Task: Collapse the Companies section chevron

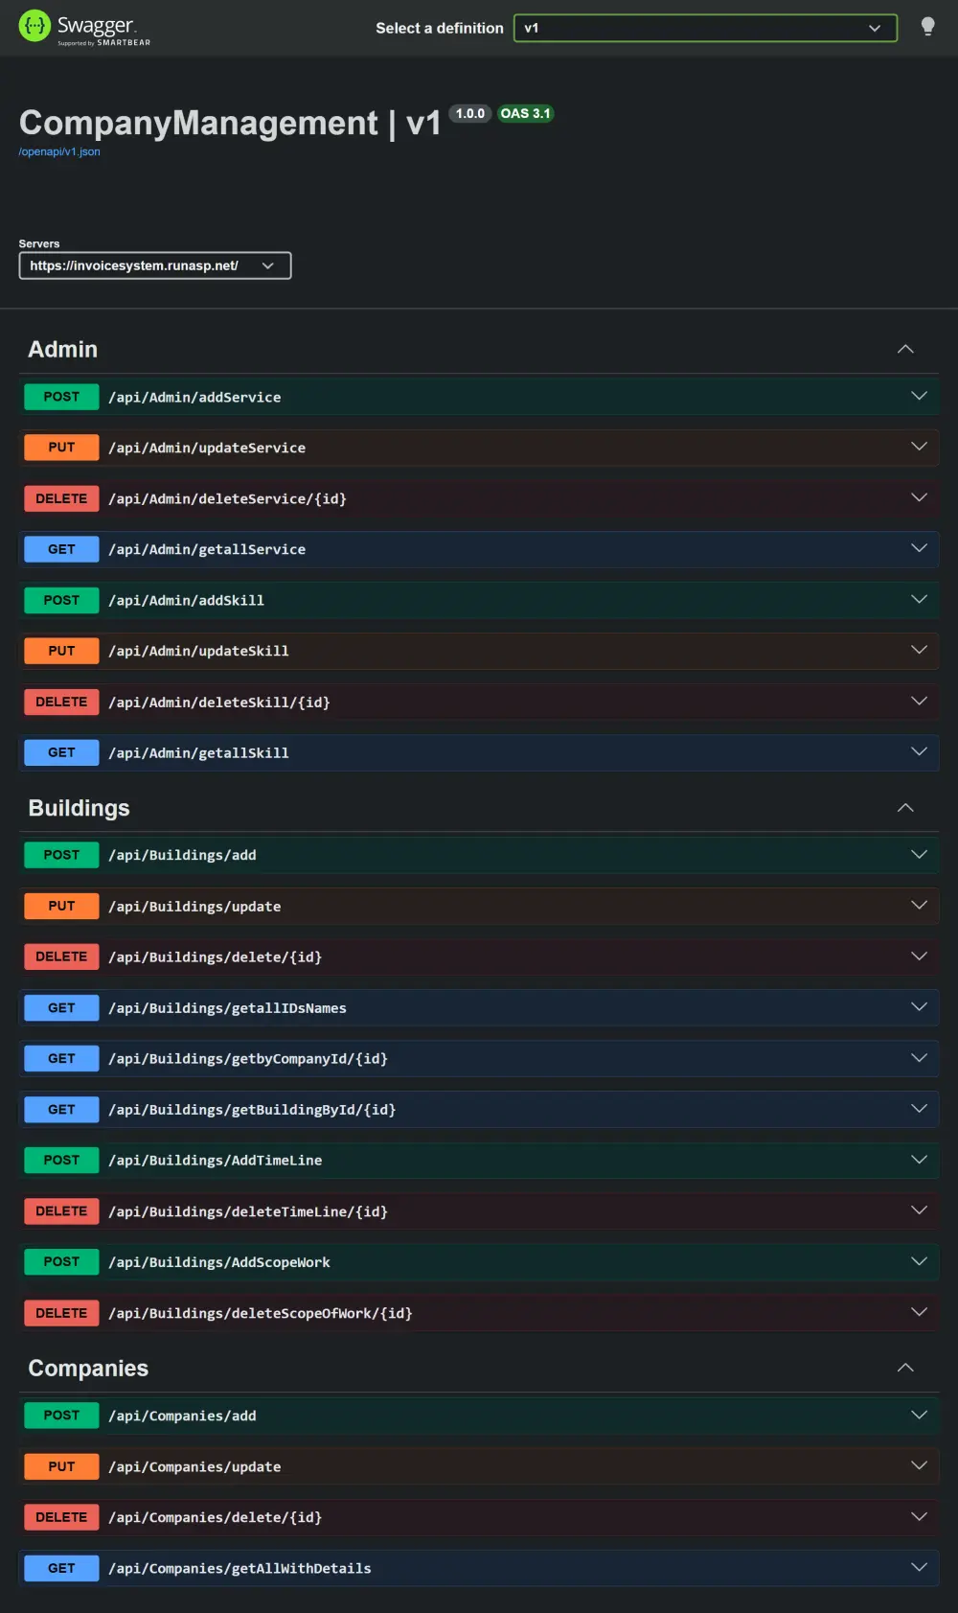Action: (x=905, y=1368)
